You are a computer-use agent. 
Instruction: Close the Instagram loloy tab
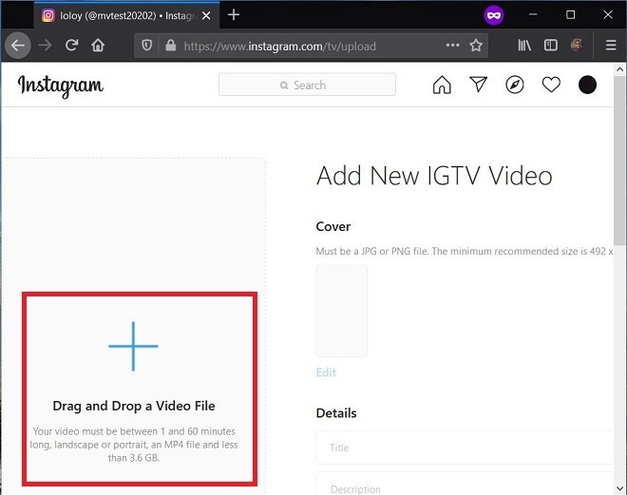click(206, 15)
